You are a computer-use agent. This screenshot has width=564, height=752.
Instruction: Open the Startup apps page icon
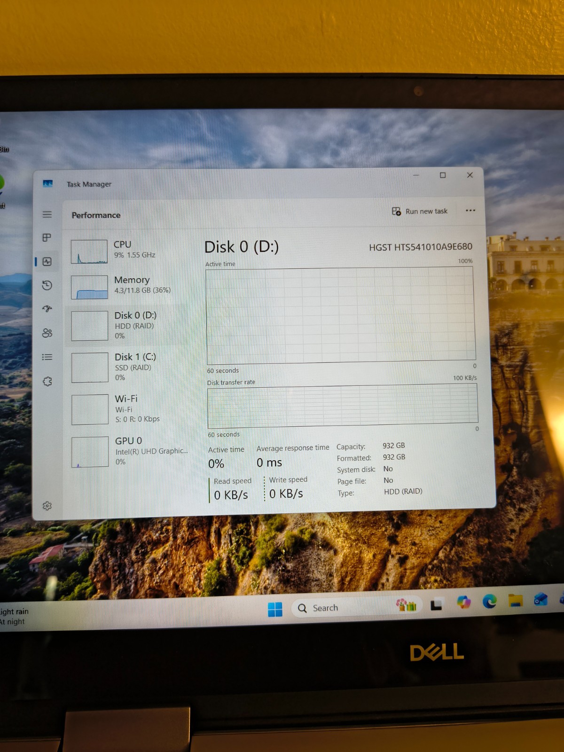[x=47, y=309]
